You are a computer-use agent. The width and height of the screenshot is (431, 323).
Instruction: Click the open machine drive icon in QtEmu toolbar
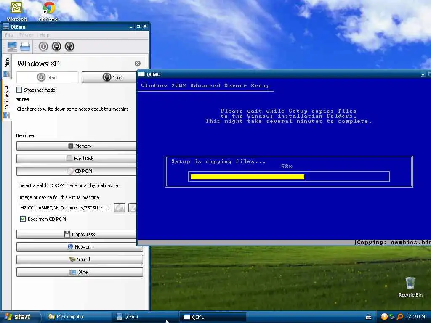[x=25, y=46]
